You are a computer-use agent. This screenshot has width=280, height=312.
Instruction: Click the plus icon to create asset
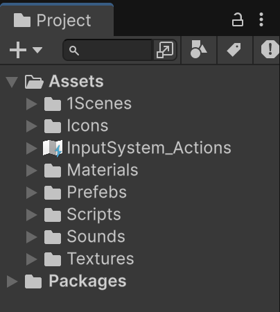click(18, 50)
